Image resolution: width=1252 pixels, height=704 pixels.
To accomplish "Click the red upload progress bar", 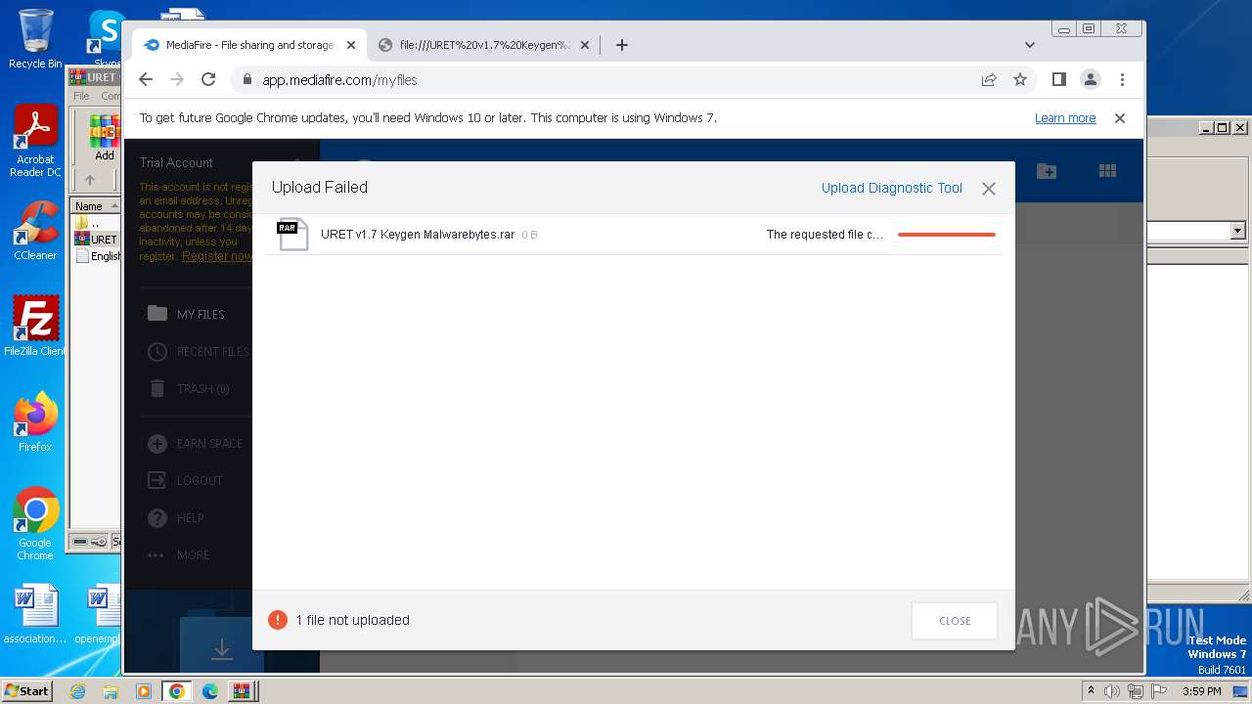I will [947, 235].
